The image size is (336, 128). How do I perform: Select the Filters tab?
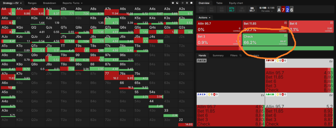tap(234, 56)
